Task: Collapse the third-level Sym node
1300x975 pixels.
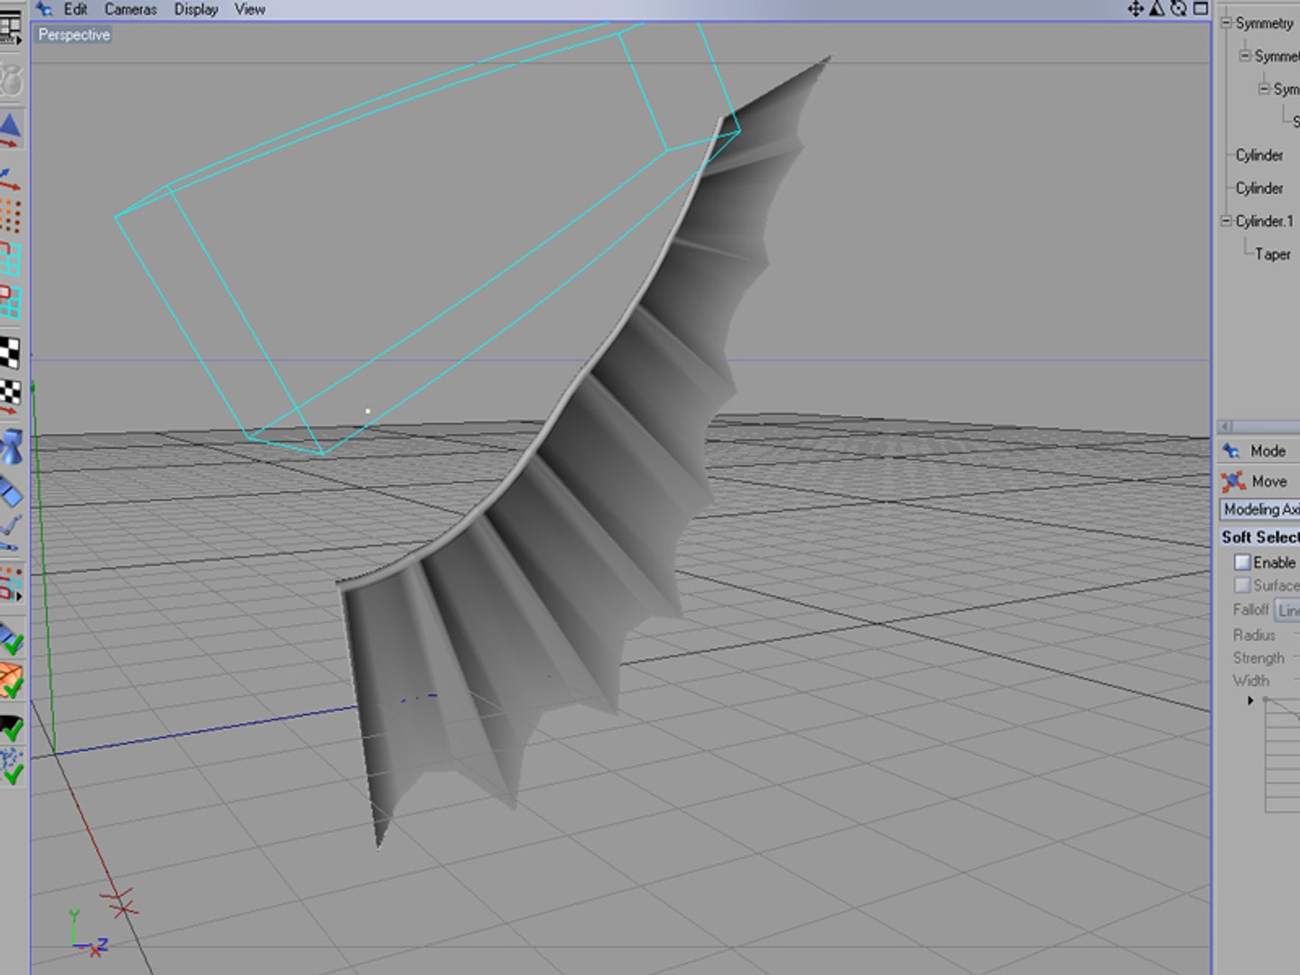Action: point(1264,88)
